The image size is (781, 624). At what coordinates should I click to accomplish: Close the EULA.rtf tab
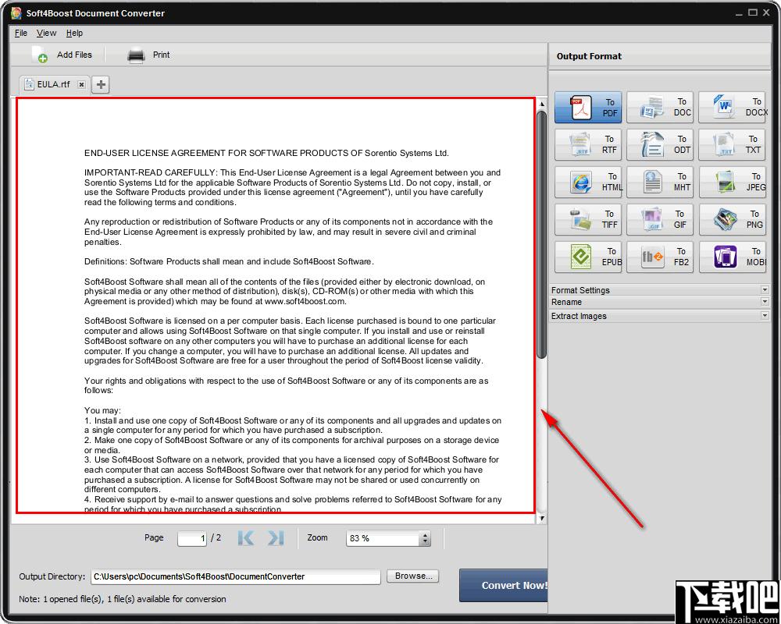[82, 84]
